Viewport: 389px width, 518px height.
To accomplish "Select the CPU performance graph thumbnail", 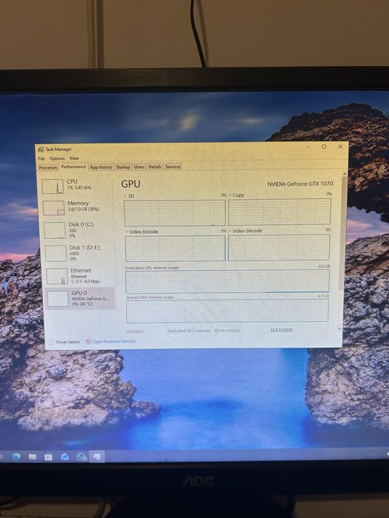I will [53, 186].
